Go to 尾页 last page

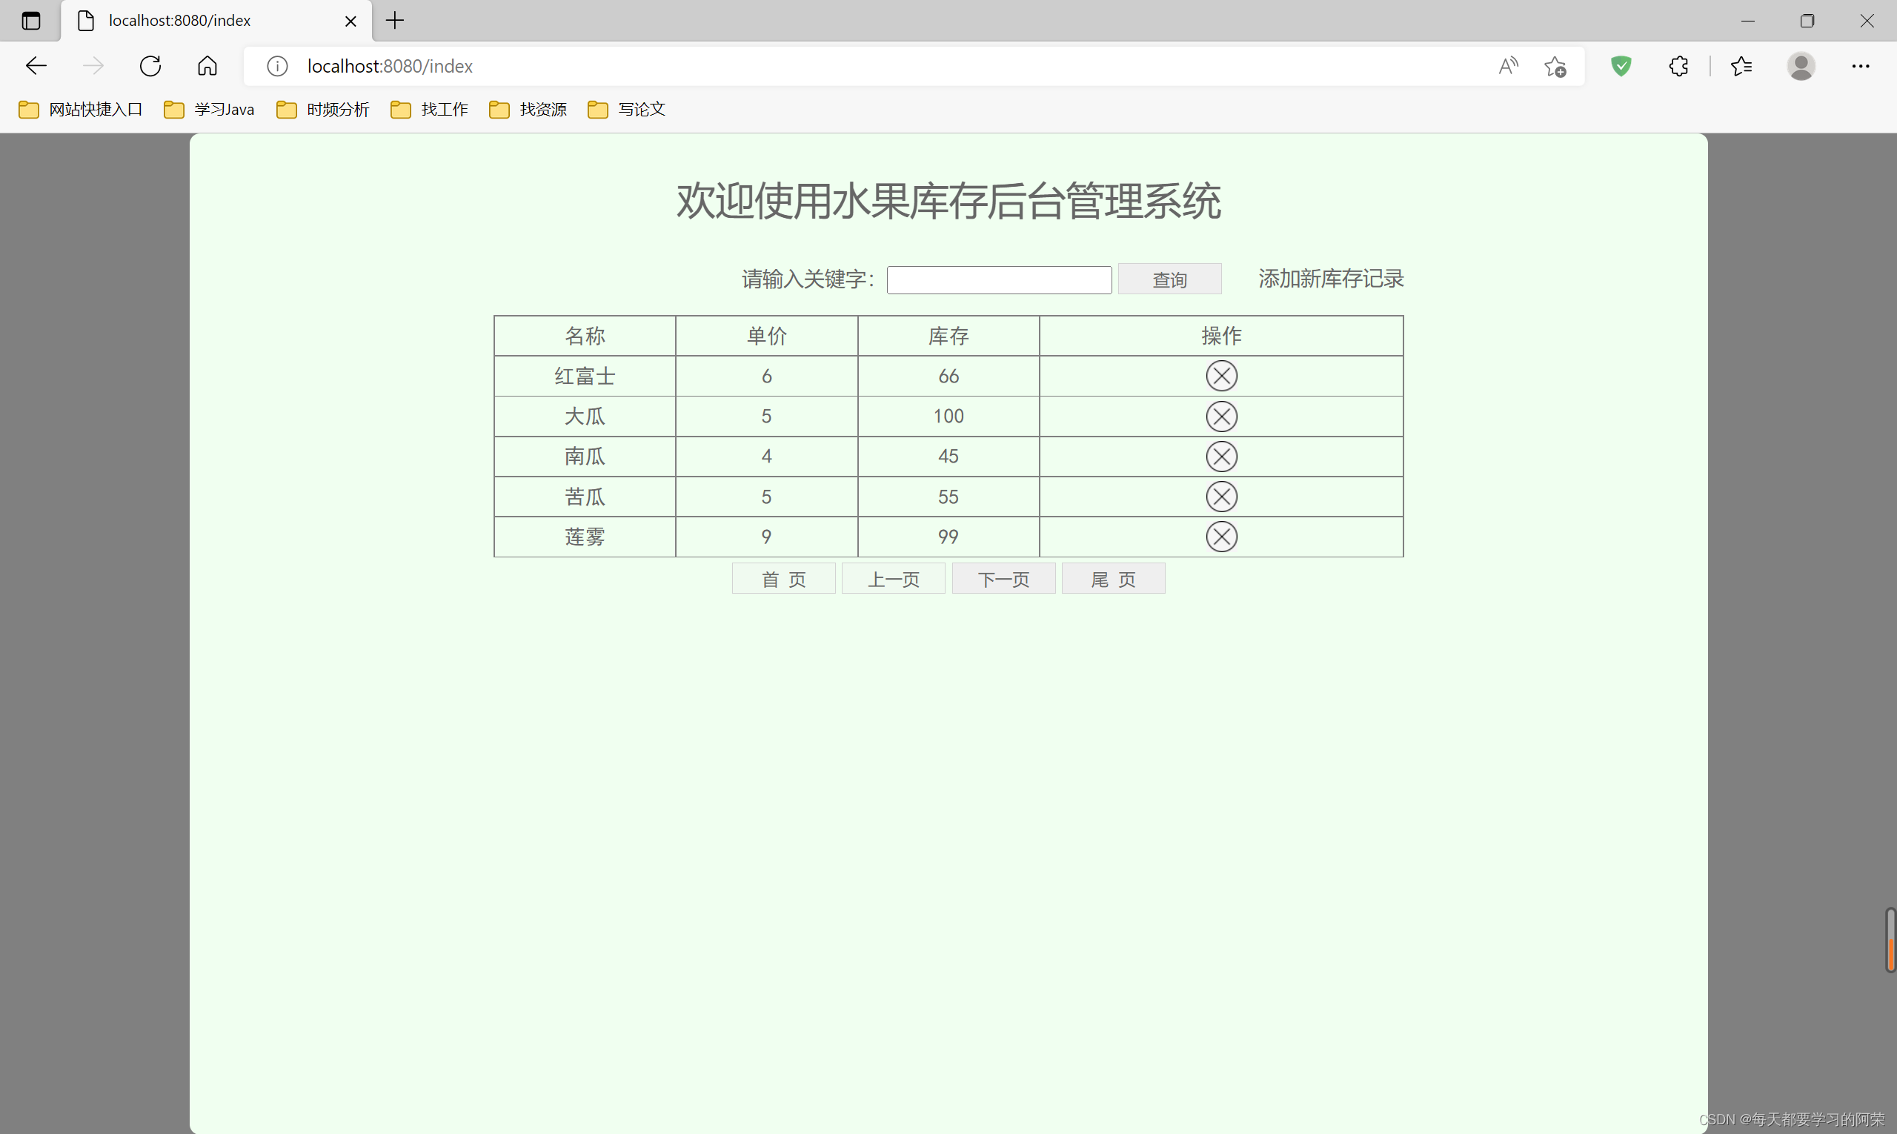point(1113,578)
